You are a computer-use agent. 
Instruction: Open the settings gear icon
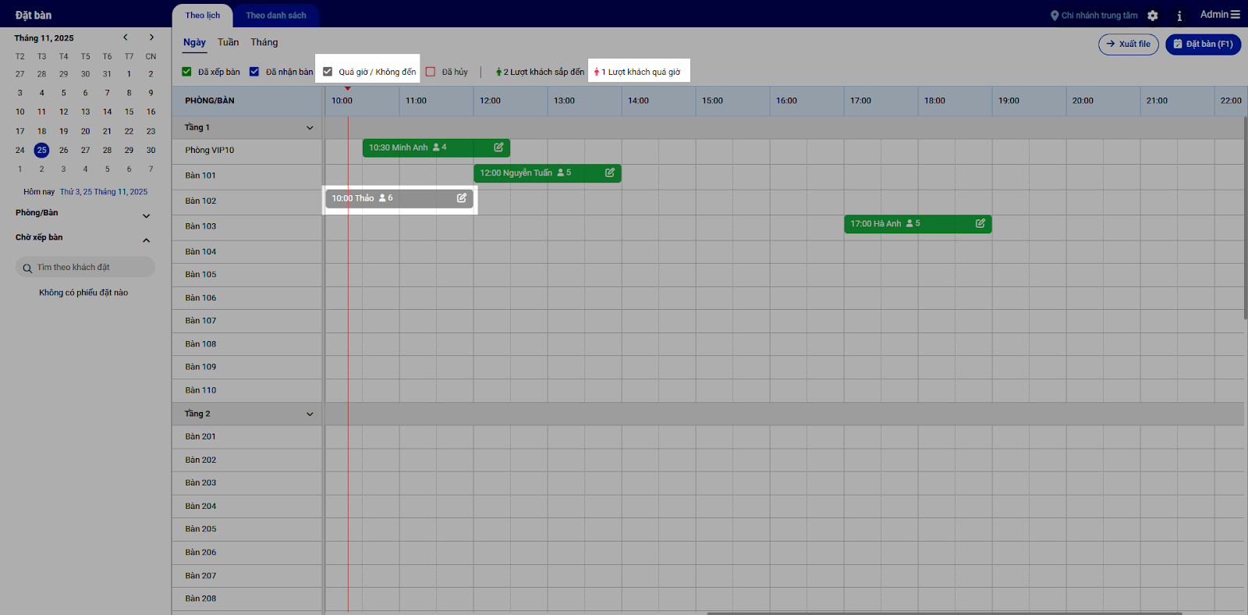coord(1153,16)
